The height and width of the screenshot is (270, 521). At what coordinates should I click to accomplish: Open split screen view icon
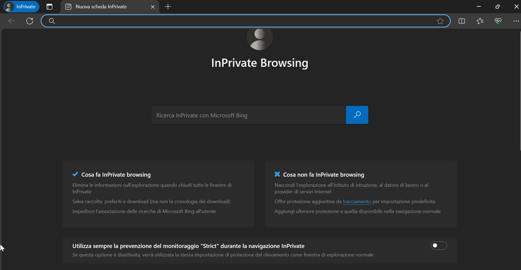(462, 21)
